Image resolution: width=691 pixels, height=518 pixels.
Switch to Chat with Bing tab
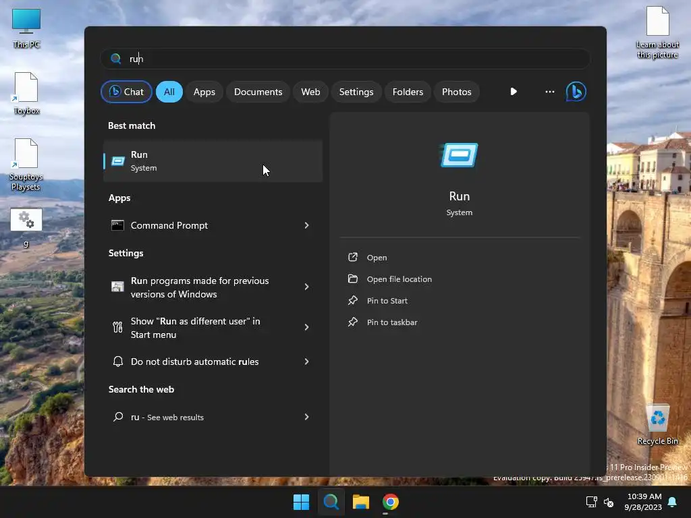(x=126, y=92)
